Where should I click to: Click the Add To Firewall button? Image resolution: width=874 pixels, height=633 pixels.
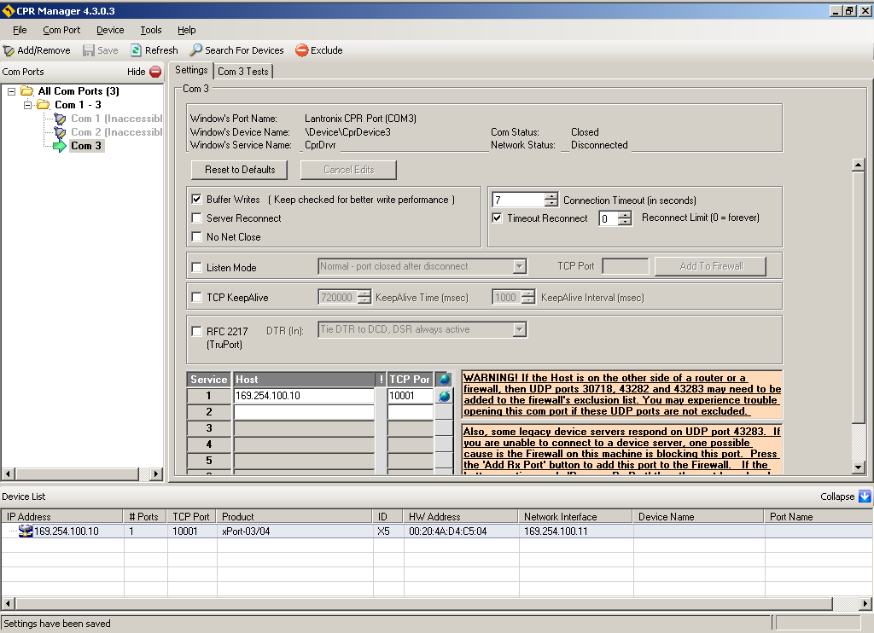(710, 266)
